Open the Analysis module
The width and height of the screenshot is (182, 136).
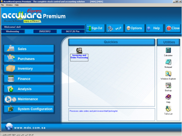click(29, 89)
